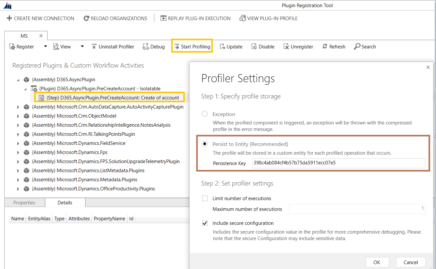Open the Register dropdown menu
436x269 pixels.
click(x=45, y=46)
